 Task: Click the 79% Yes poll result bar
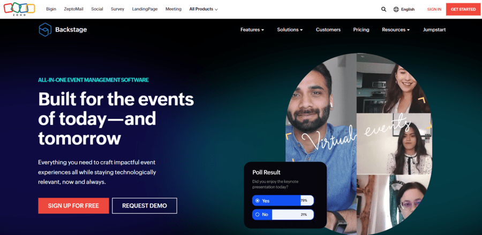click(x=283, y=201)
